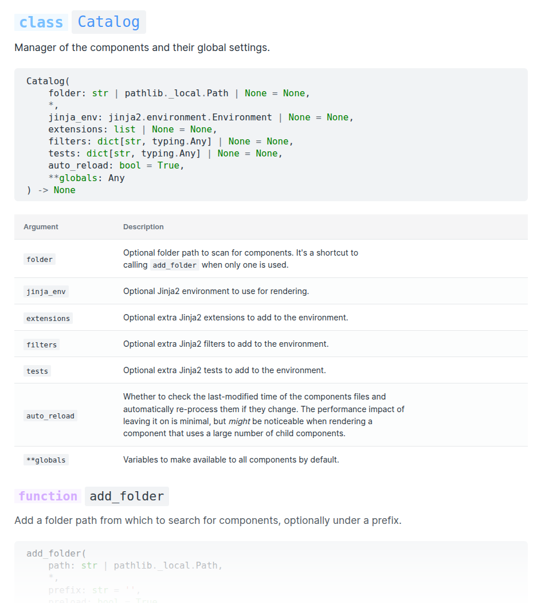Click the Description column header
Screen dimensions: 541x603
coord(143,227)
